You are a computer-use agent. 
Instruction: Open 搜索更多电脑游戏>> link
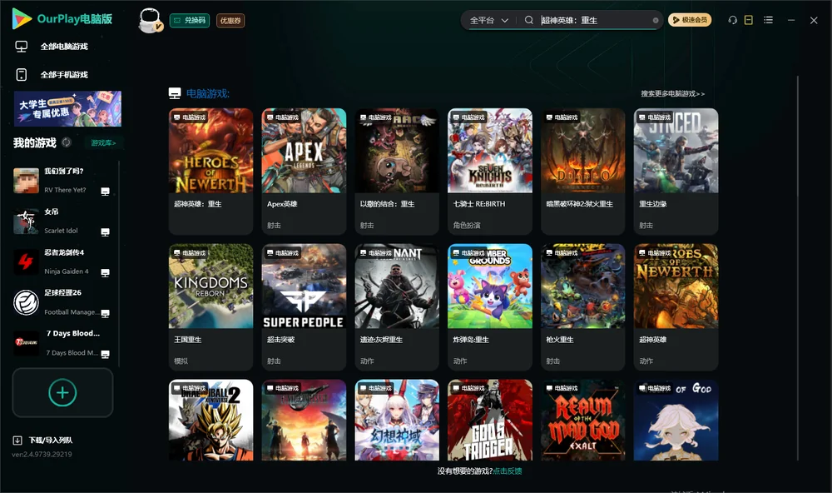pyautogui.click(x=672, y=93)
